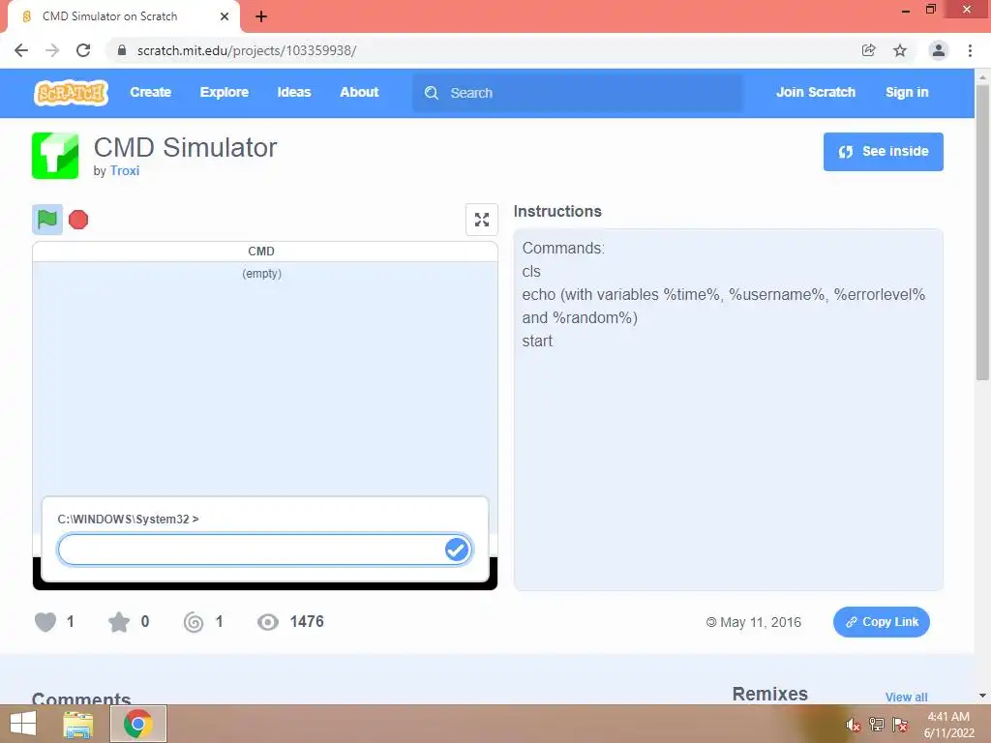The height and width of the screenshot is (743, 991).
Task: Click the 'cls' command text
Action: pyautogui.click(x=531, y=272)
